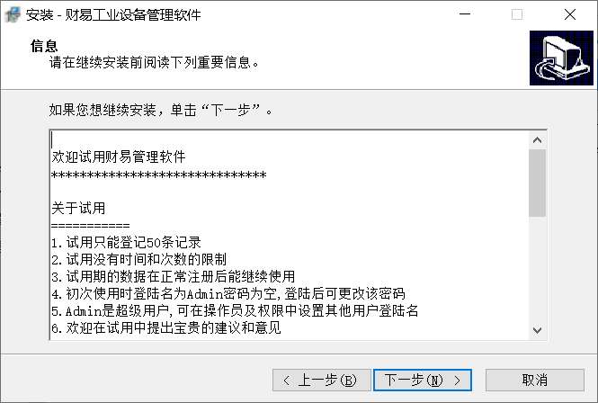Click the empty scrollbar track below the thumb
The image size is (598, 403).
tap(538, 269)
